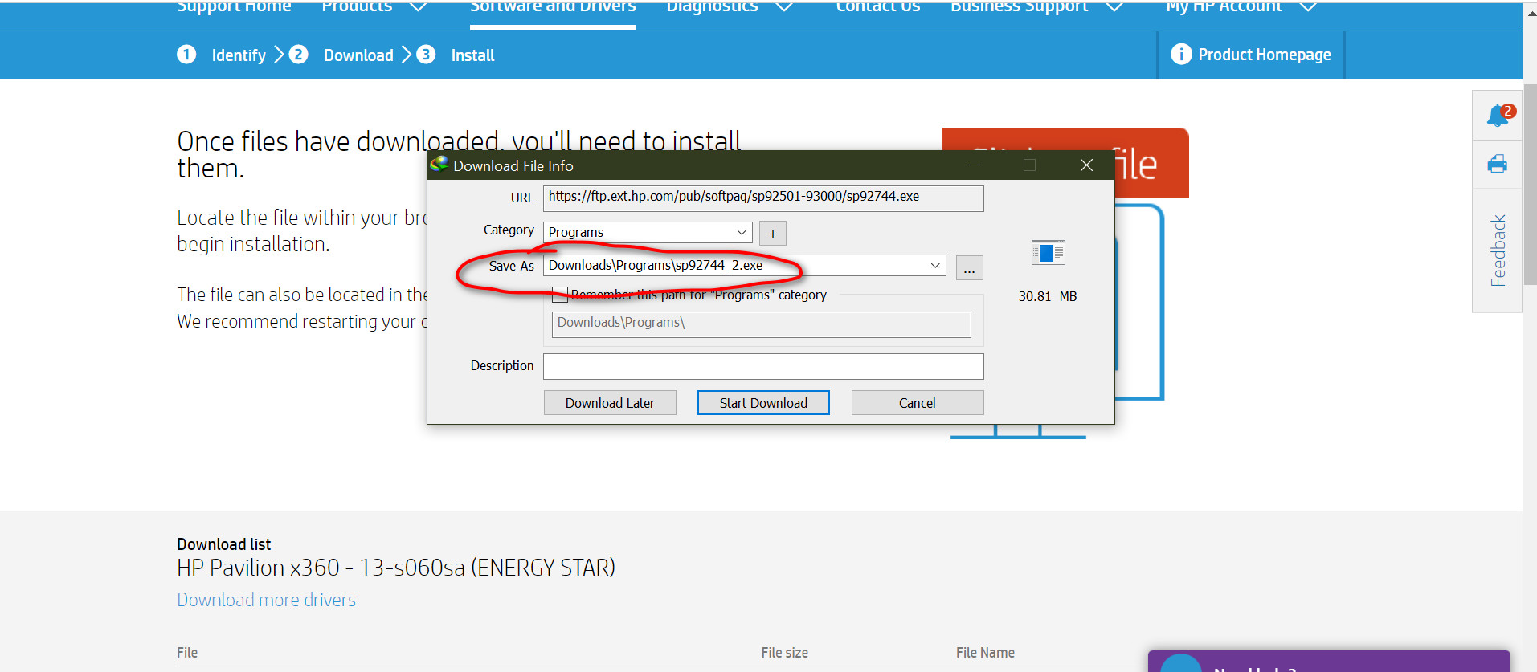Click the Download Later button
The width and height of the screenshot is (1537, 672).
(610, 403)
